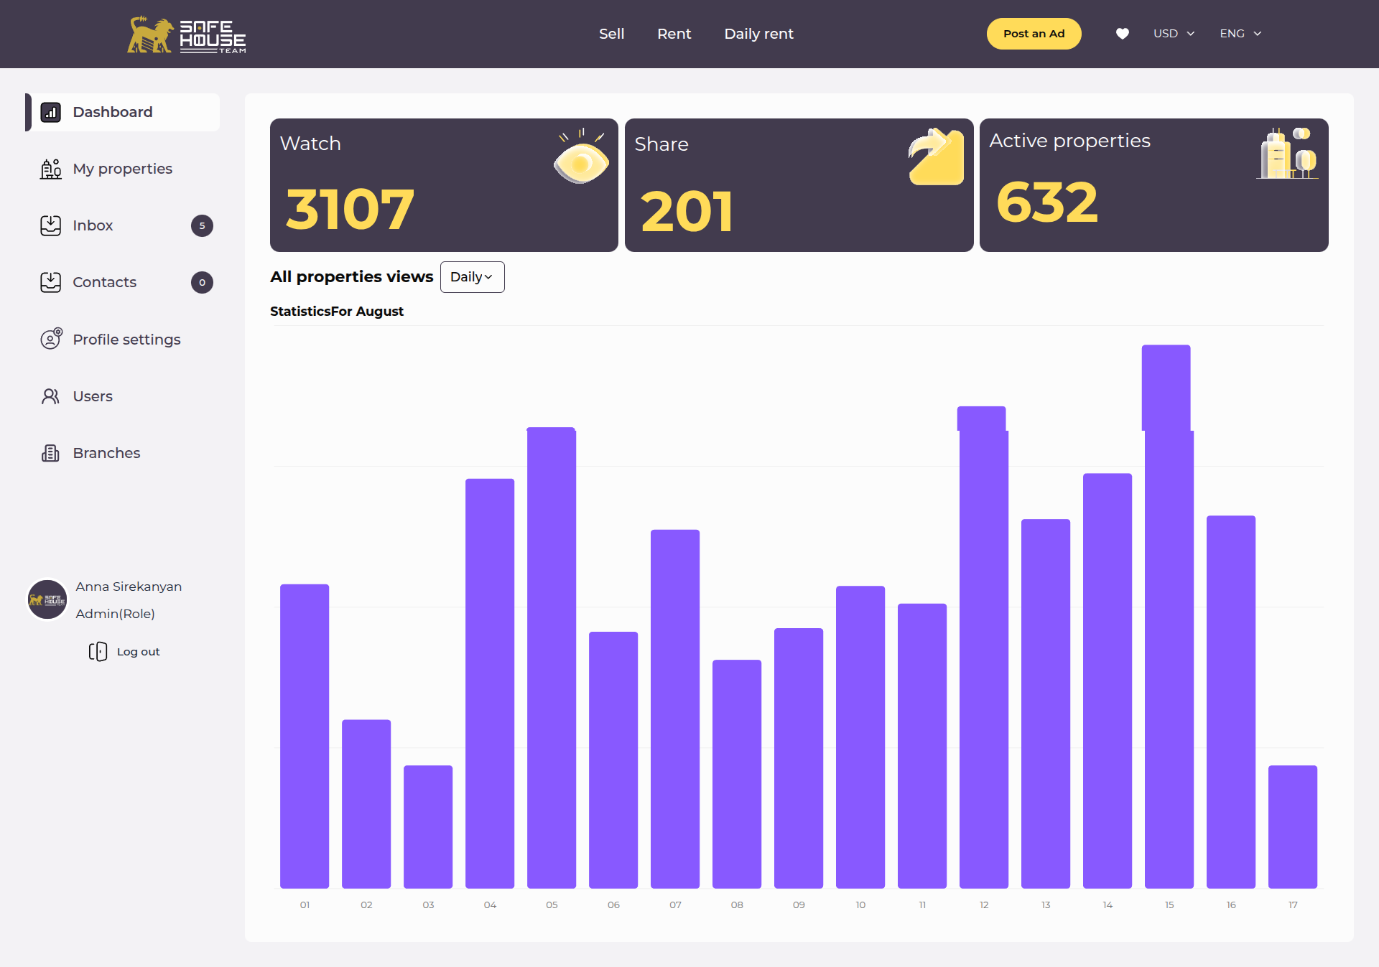Viewport: 1379px width, 967px height.
Task: Open Daily rent navigation item
Action: click(758, 34)
